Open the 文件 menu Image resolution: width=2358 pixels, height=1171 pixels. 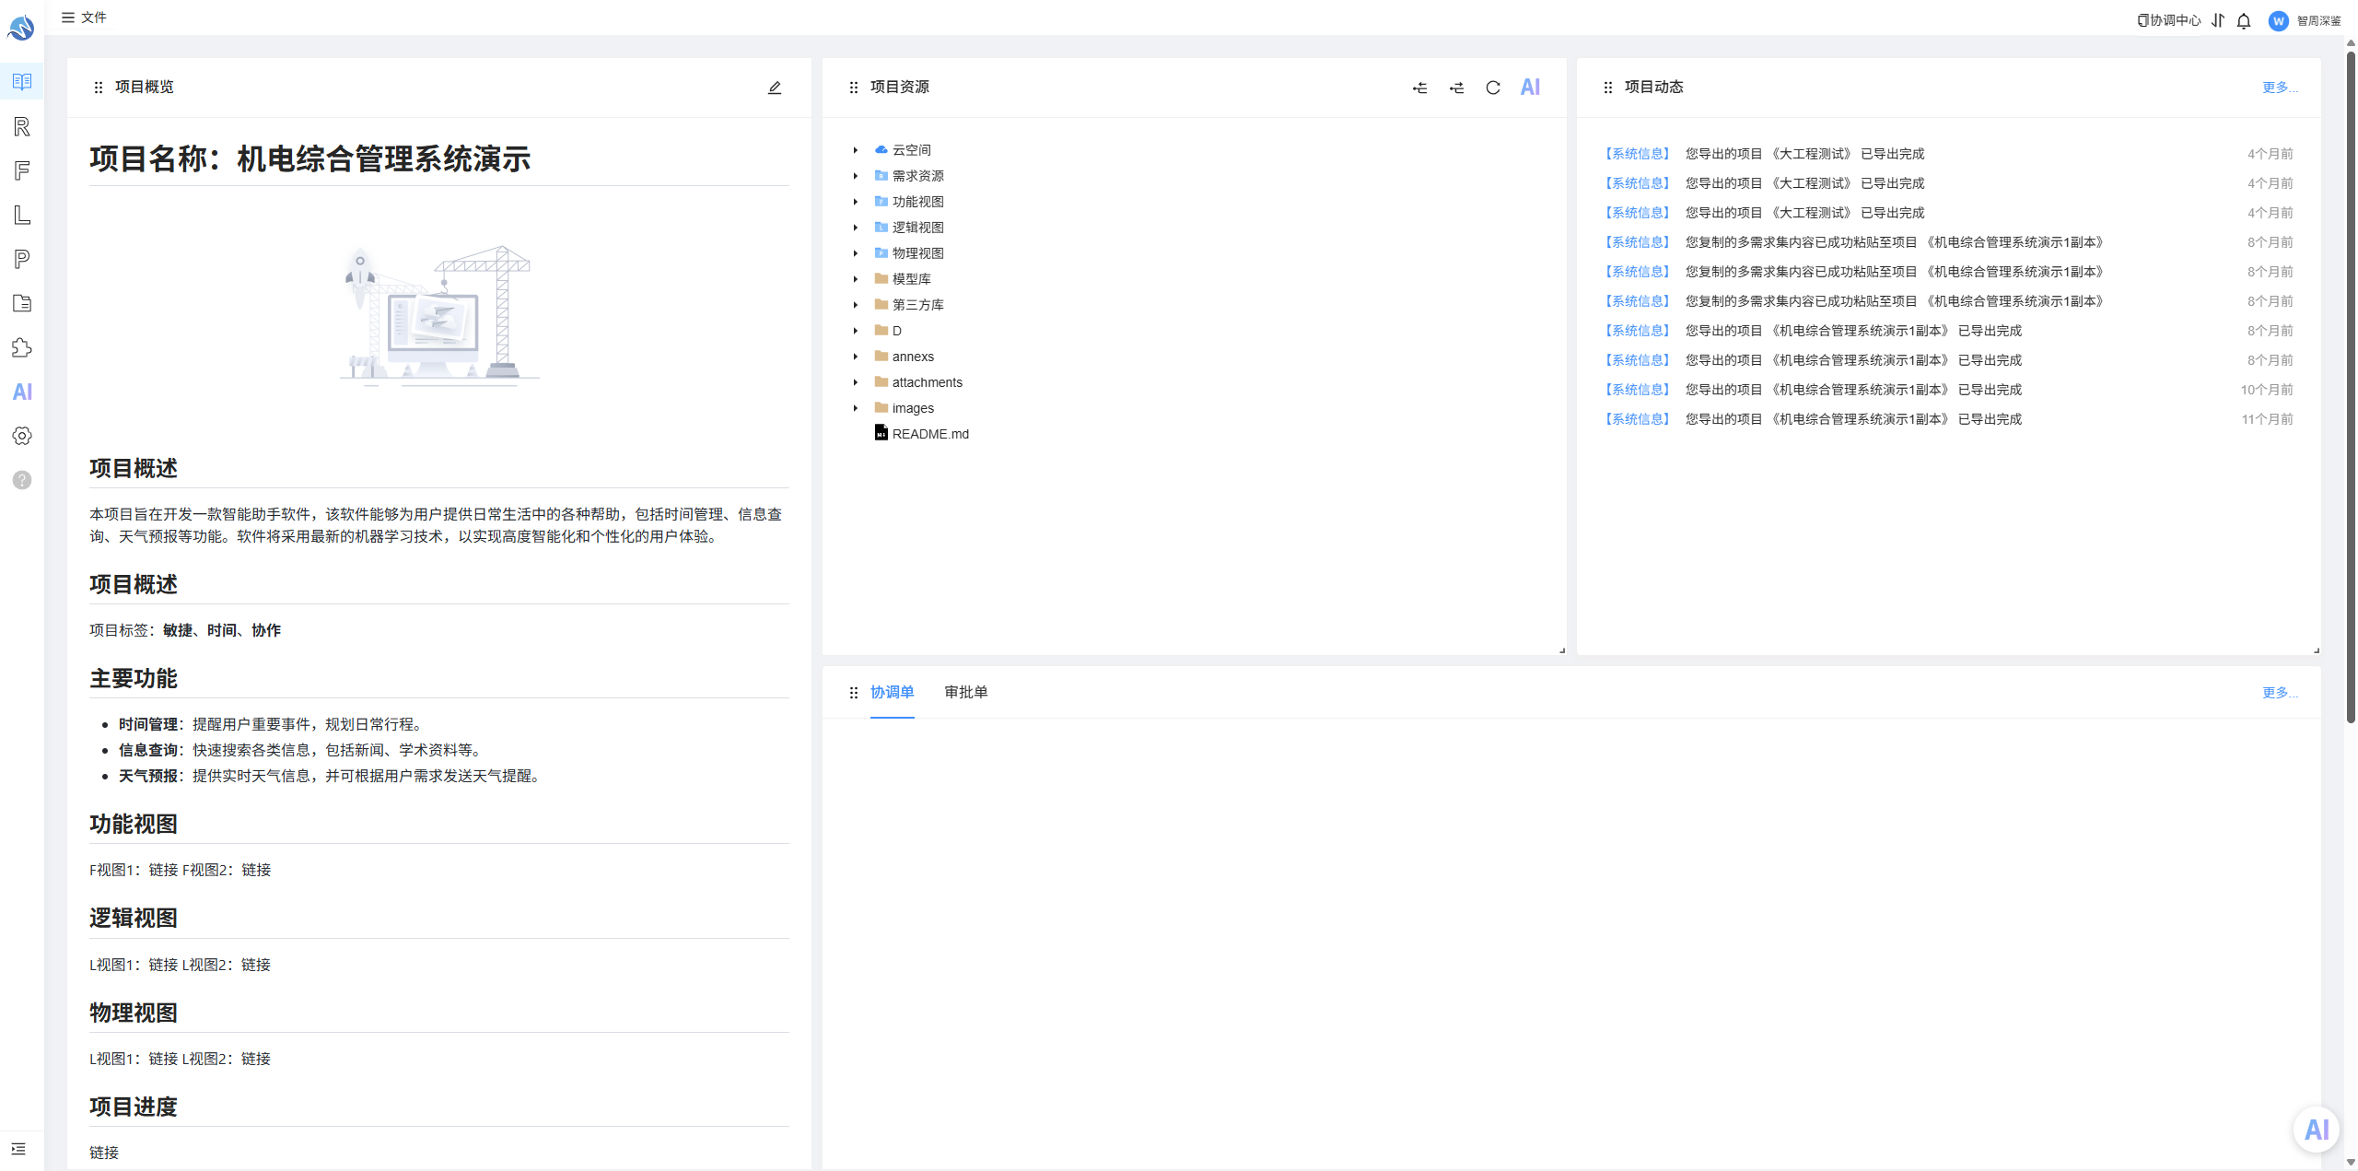point(84,18)
